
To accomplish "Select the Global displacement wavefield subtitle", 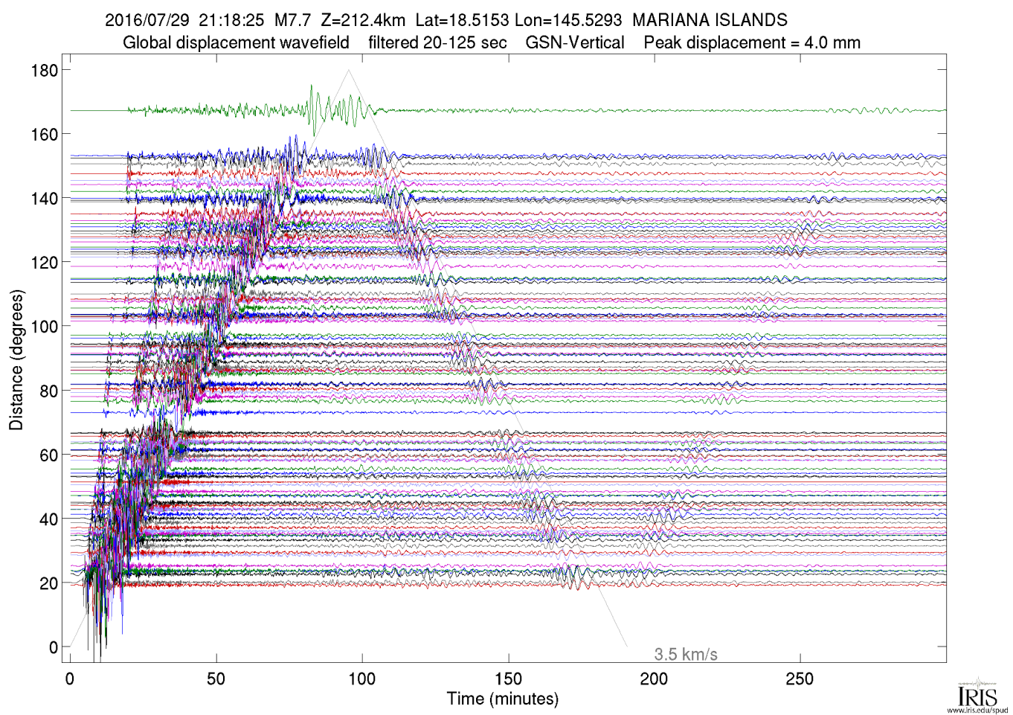I will (236, 42).
